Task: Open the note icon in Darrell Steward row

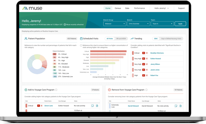Action: [176, 106]
